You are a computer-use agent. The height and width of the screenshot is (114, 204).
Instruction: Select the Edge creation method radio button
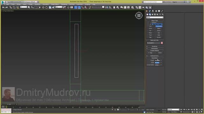pos(149,53)
